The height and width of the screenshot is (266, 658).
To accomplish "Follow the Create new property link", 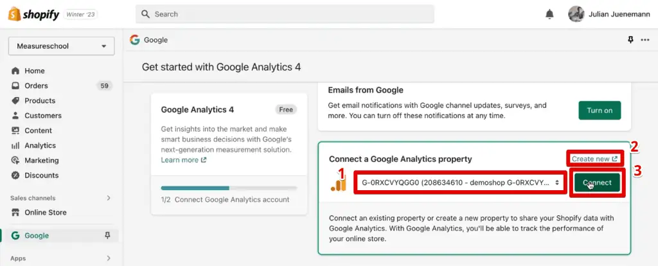I will [594, 159].
